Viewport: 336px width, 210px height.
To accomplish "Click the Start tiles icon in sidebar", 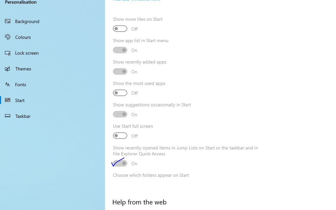I will click(x=8, y=100).
